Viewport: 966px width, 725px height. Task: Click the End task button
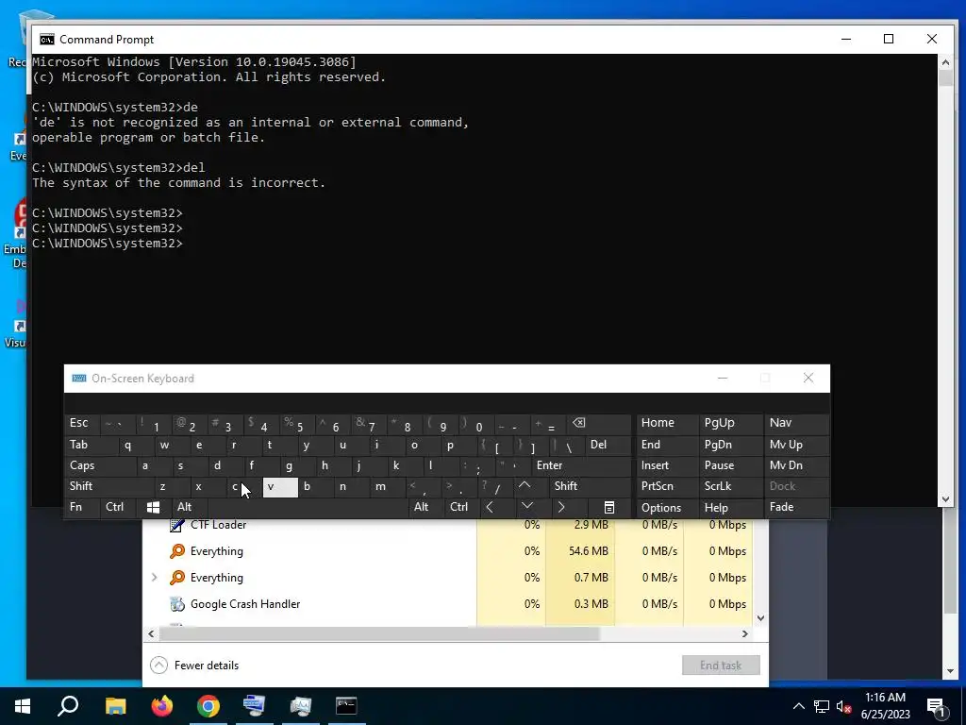click(721, 666)
